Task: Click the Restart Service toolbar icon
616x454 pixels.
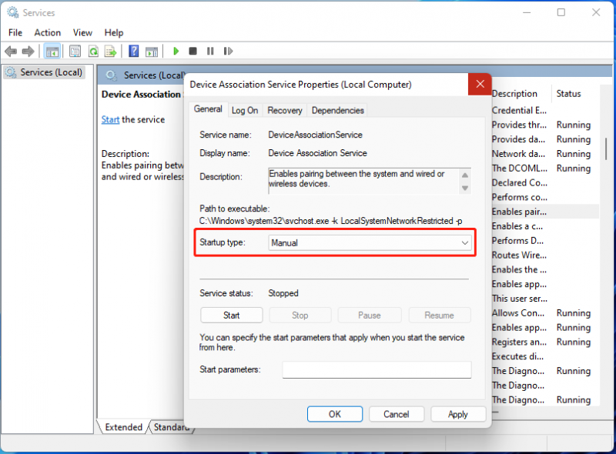Action: tap(228, 51)
